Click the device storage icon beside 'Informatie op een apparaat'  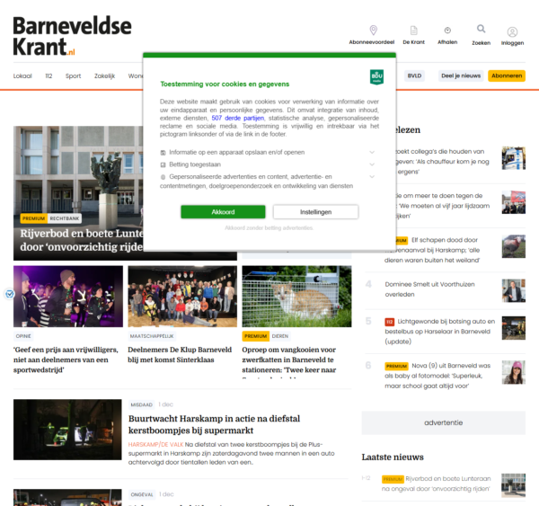coord(163,153)
